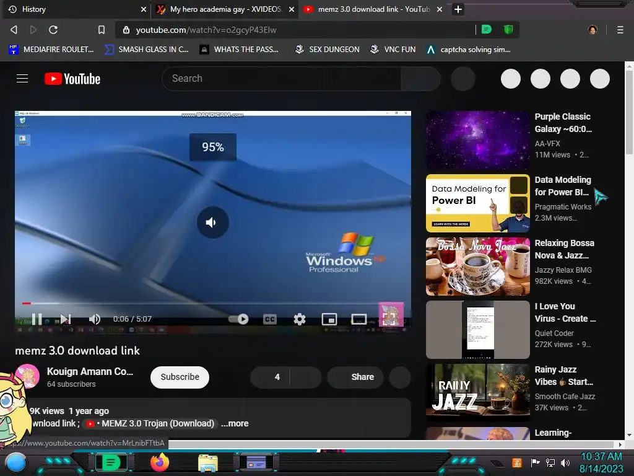Like the video showing 4 likes
This screenshot has height=476, width=634.
tap(270, 377)
